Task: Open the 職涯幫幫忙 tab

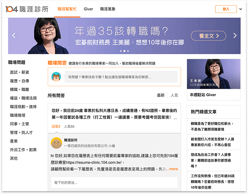Action: 67,9
